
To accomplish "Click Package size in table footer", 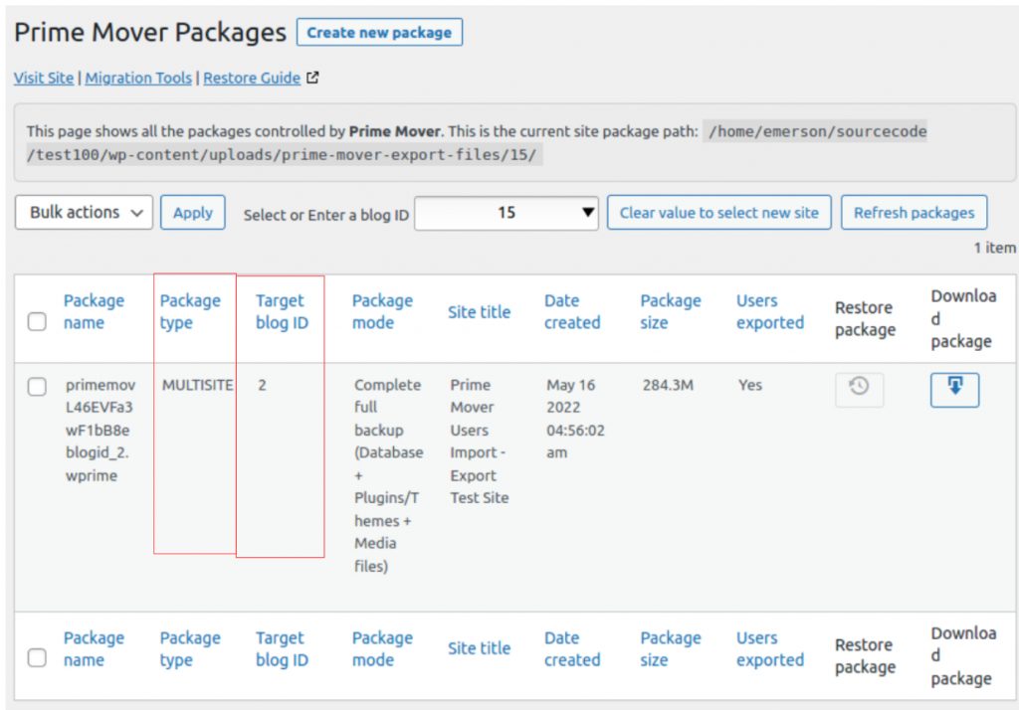I will [x=671, y=649].
